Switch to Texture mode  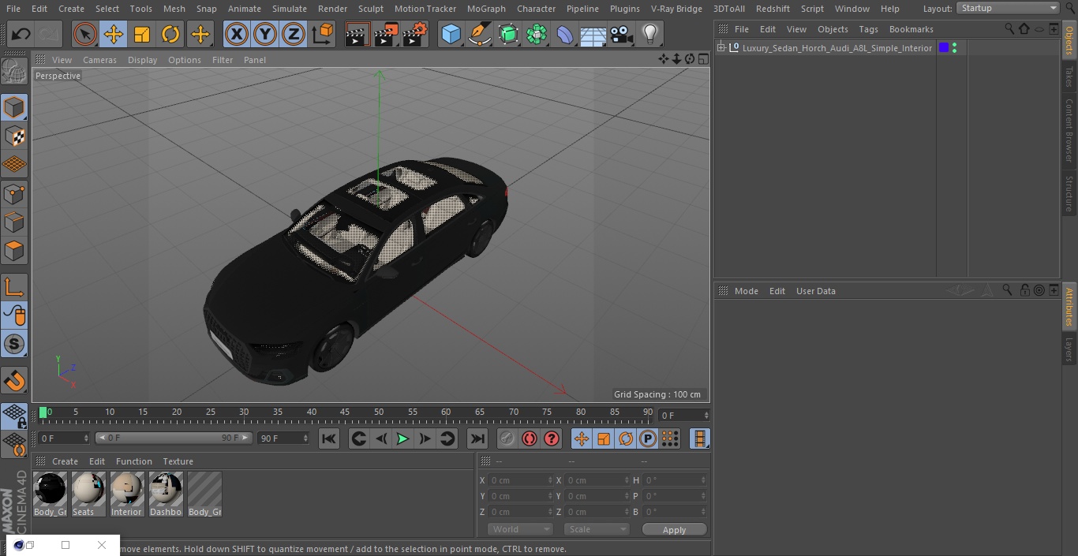click(x=14, y=136)
